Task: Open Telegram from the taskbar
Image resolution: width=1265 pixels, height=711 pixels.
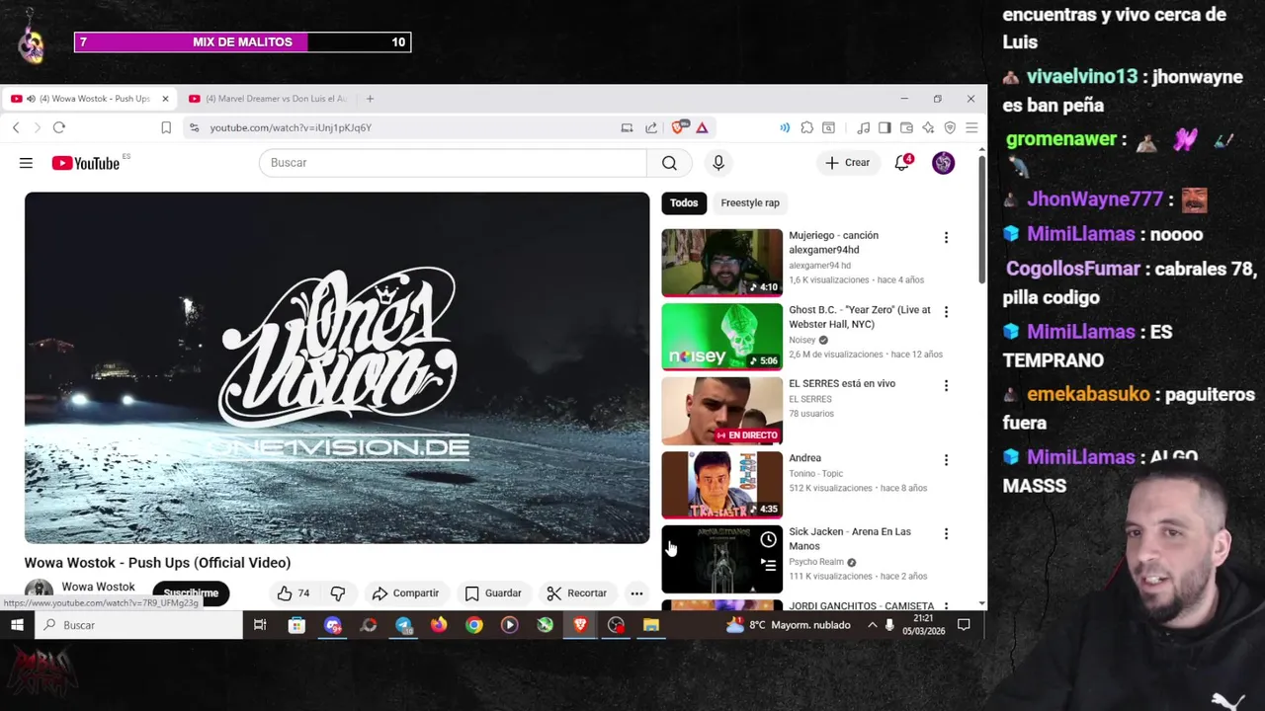Action: point(403,625)
